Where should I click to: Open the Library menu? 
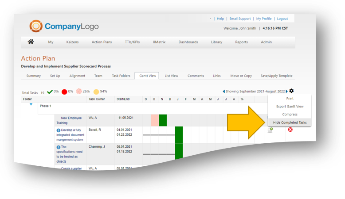click(216, 42)
